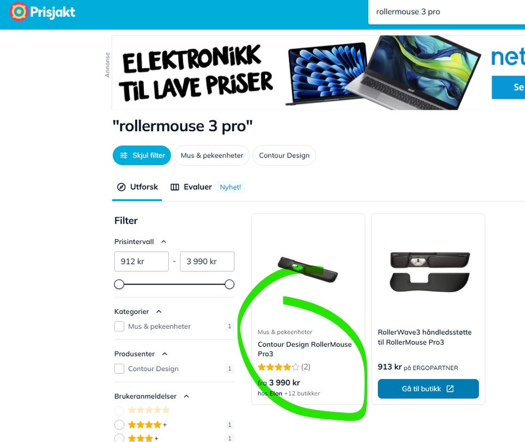Click the external link icon on Gå til butikk
This screenshot has height=442, width=525.
point(450,389)
